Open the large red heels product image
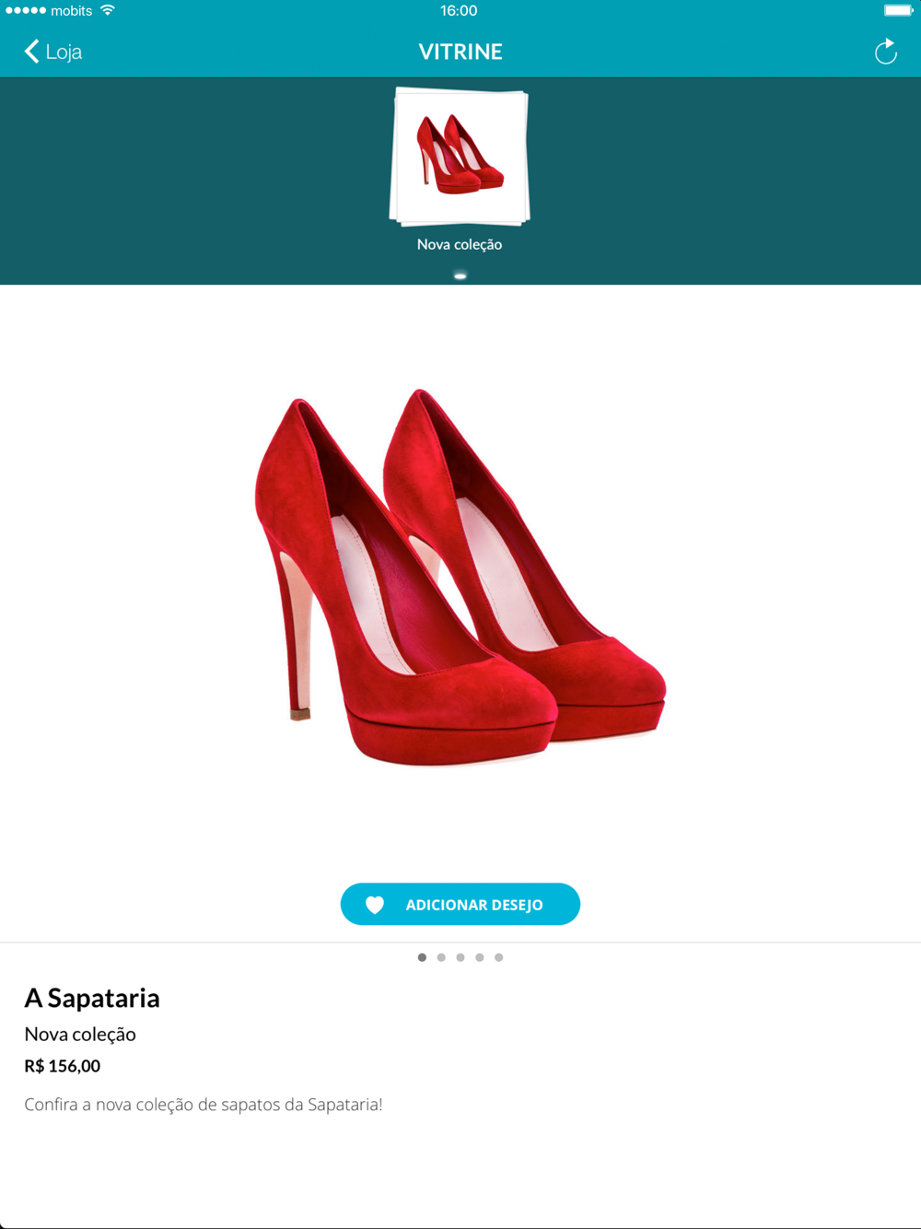The image size is (921, 1229). tap(460, 578)
